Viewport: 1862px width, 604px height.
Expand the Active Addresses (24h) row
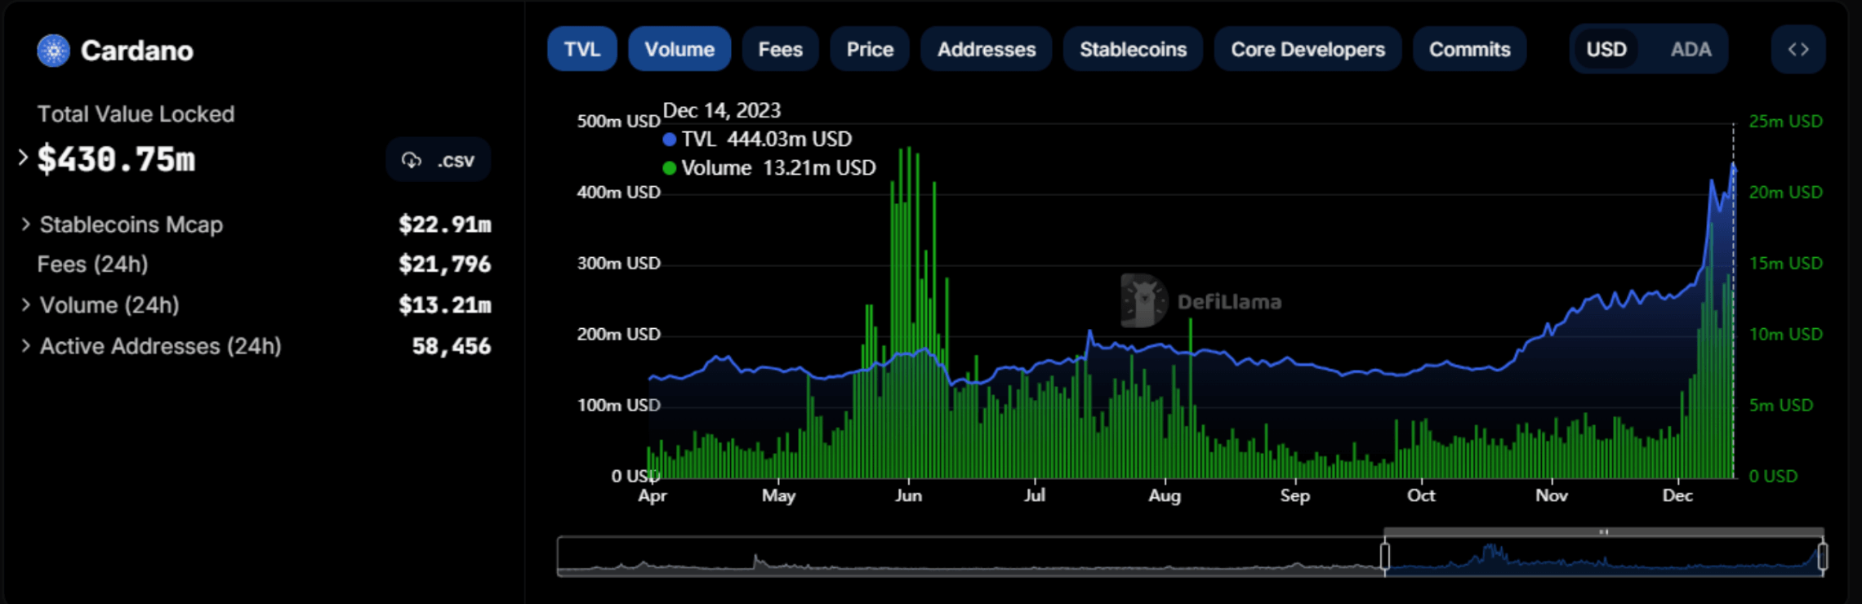pyautogui.click(x=25, y=345)
